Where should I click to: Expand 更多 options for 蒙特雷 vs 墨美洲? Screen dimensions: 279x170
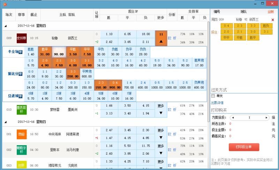[161, 110]
